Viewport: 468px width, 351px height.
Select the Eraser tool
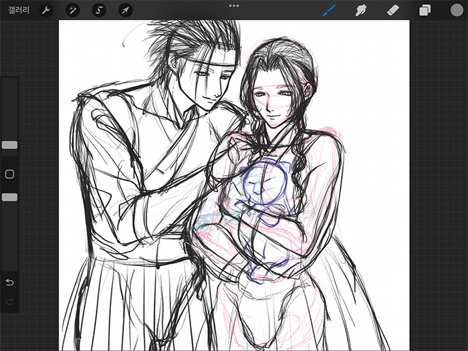pyautogui.click(x=393, y=10)
